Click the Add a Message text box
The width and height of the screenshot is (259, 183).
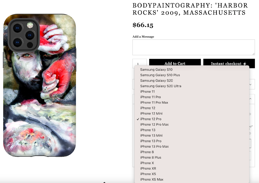click(193, 47)
